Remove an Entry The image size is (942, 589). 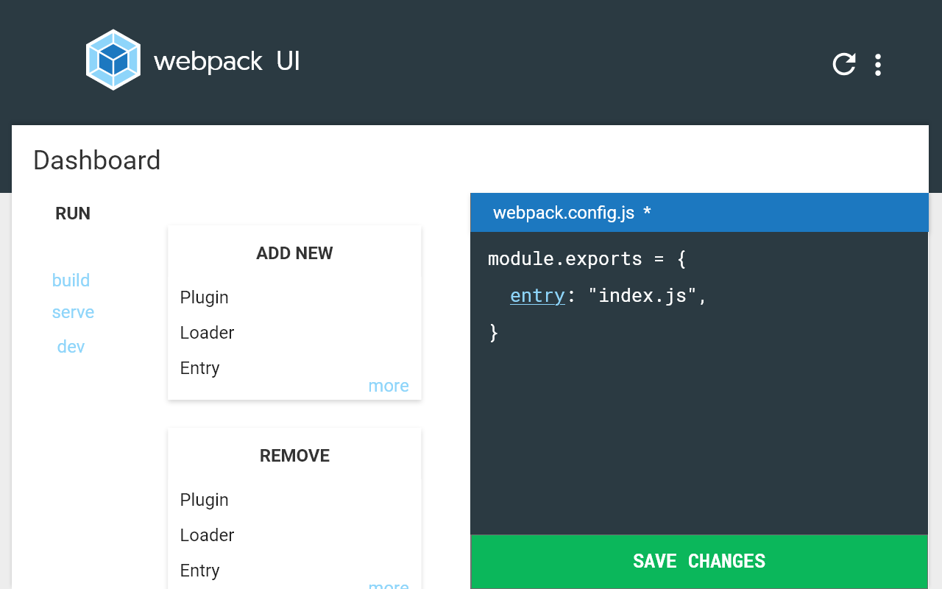point(199,571)
